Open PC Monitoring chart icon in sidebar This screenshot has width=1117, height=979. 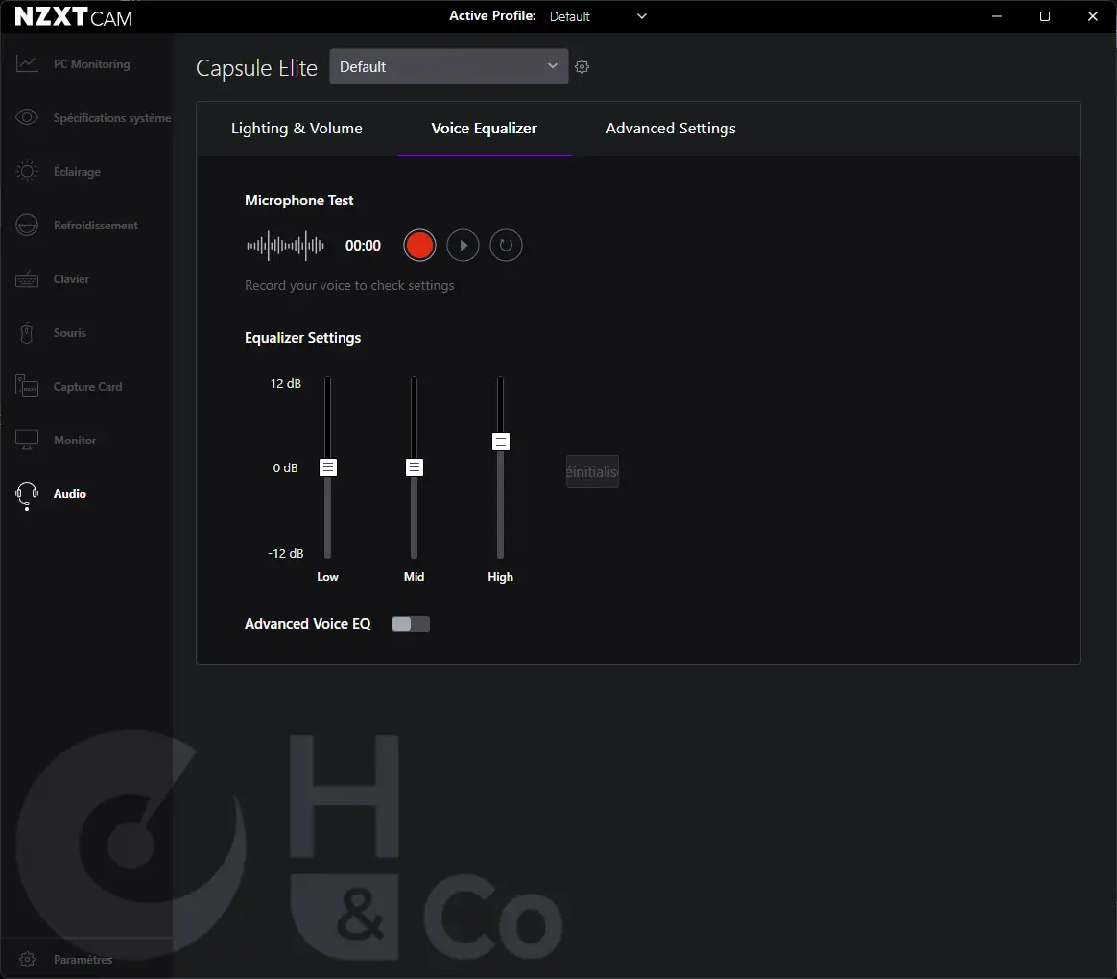pyautogui.click(x=27, y=64)
